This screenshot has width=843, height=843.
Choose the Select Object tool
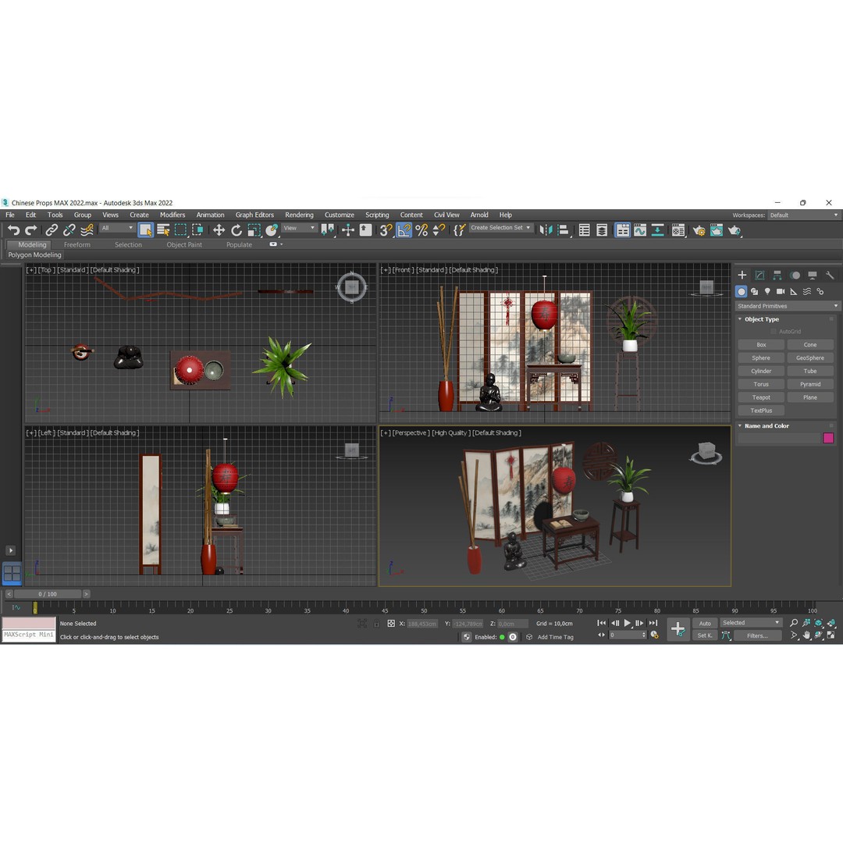[x=145, y=230]
